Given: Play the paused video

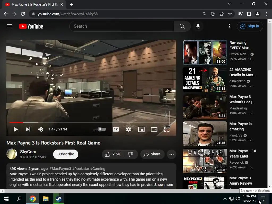Looking at the screenshot, I should coord(16,129).
